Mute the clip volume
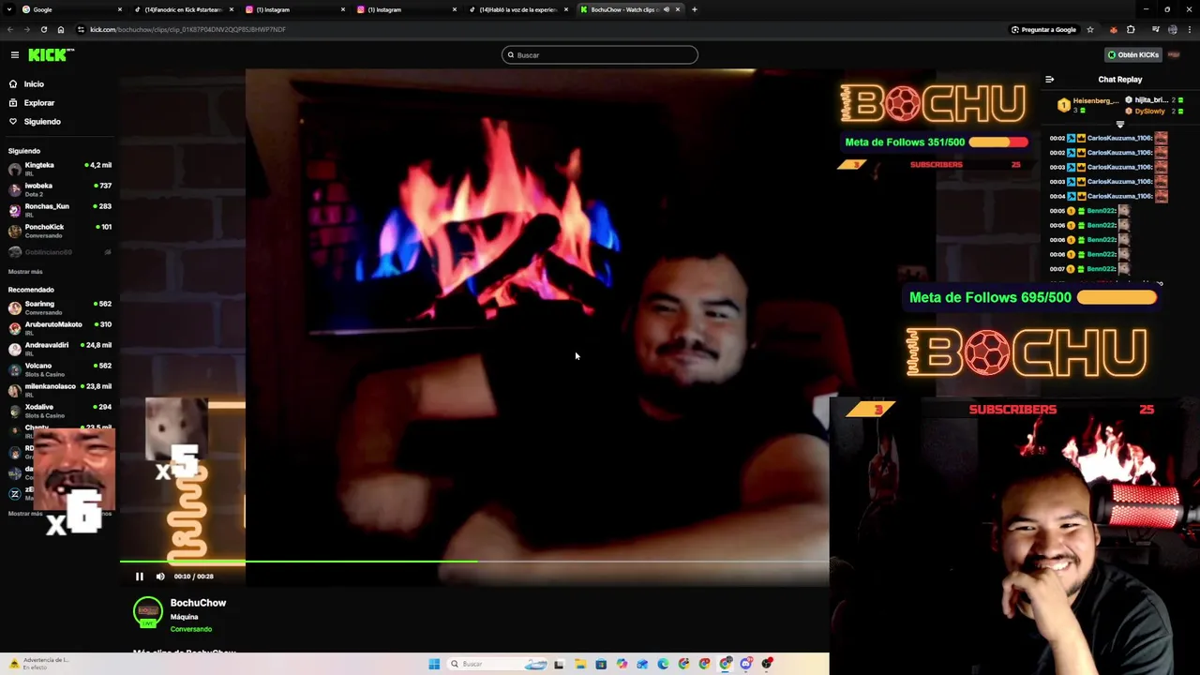 coord(160,577)
